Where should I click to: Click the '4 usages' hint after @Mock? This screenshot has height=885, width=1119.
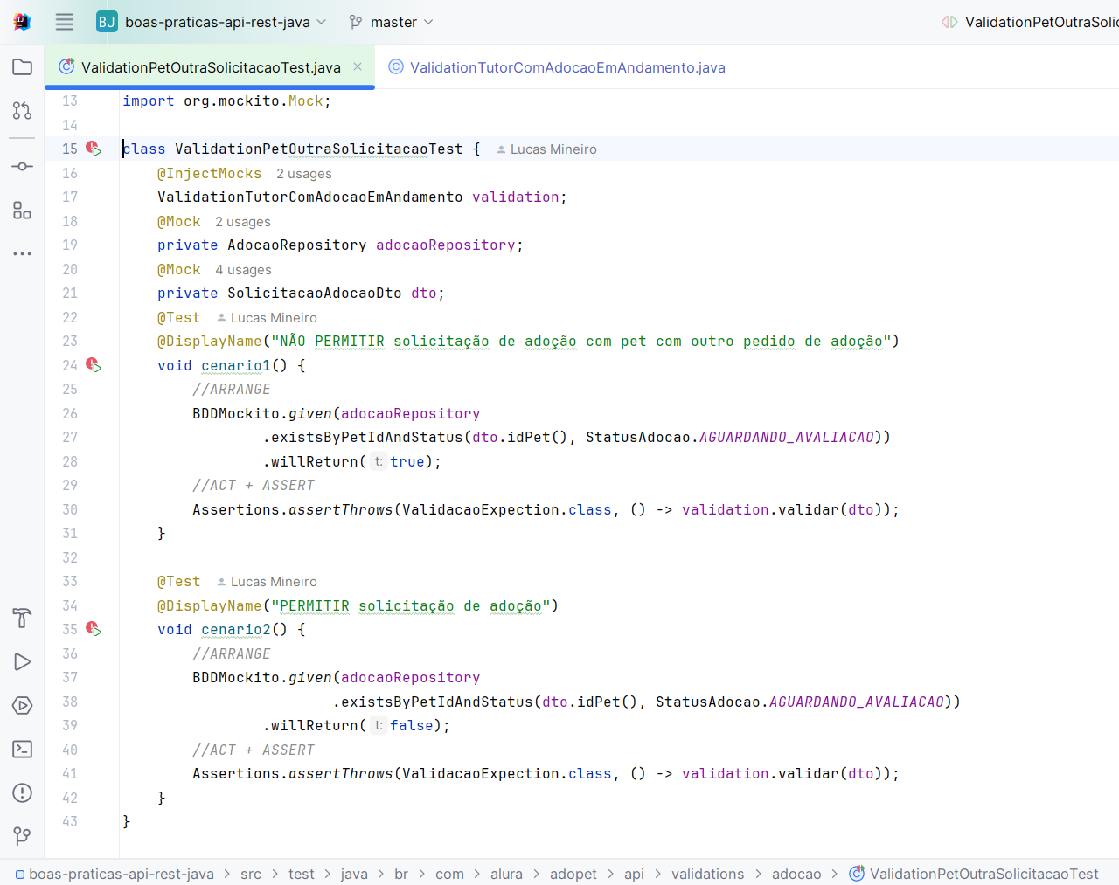[243, 270]
